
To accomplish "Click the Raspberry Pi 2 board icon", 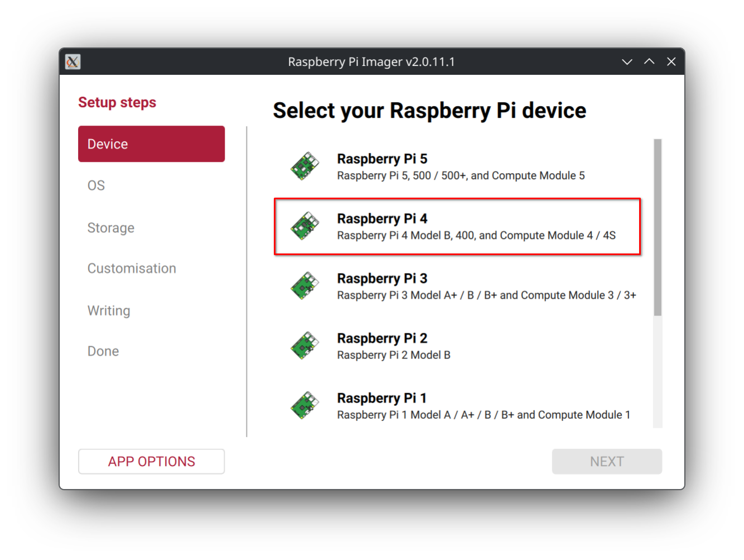I will (x=305, y=346).
